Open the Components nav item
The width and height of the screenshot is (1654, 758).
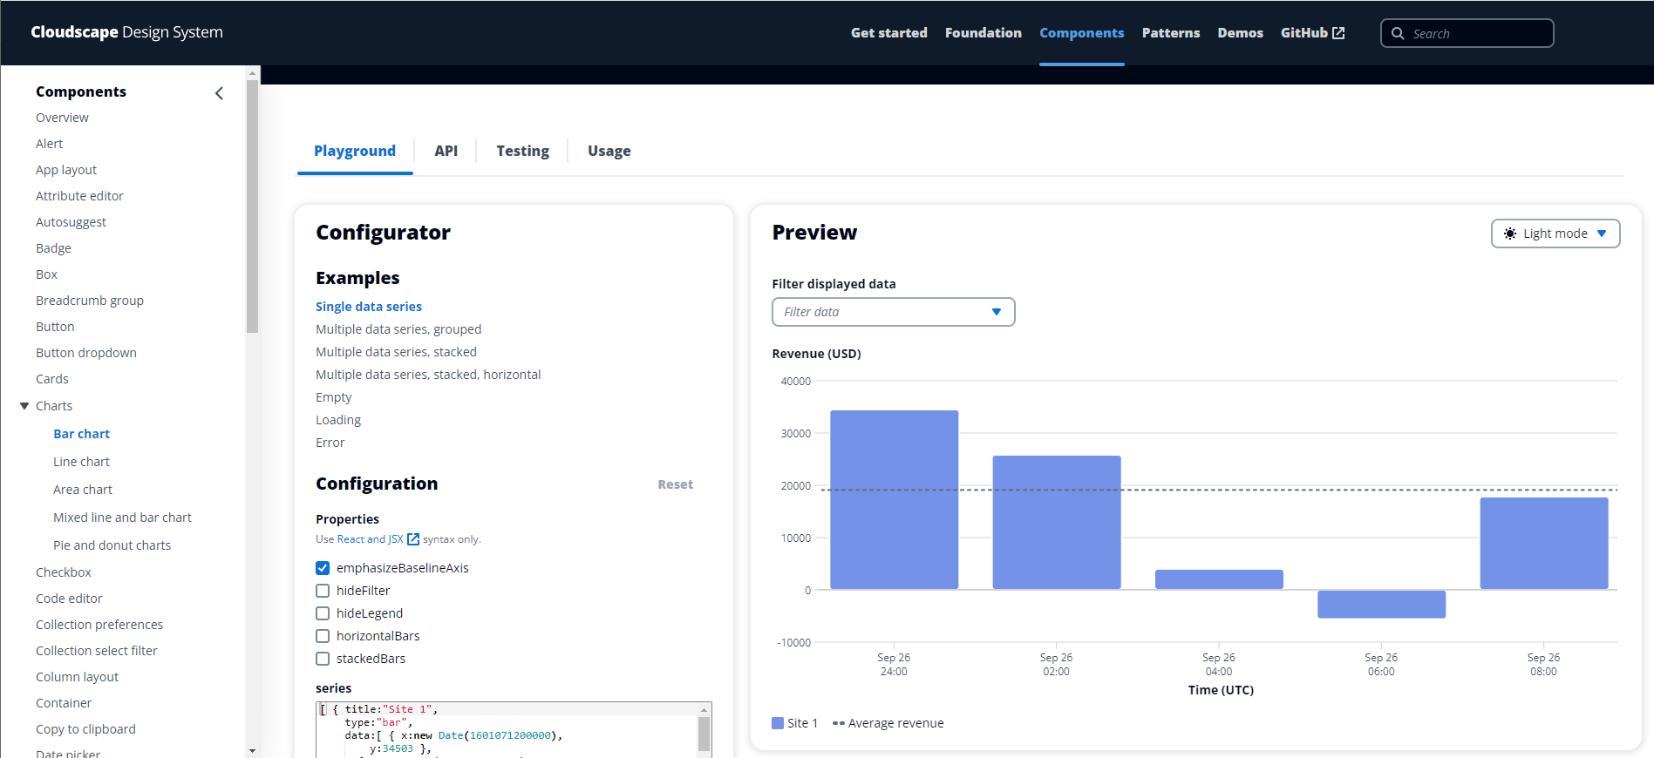[1081, 33]
